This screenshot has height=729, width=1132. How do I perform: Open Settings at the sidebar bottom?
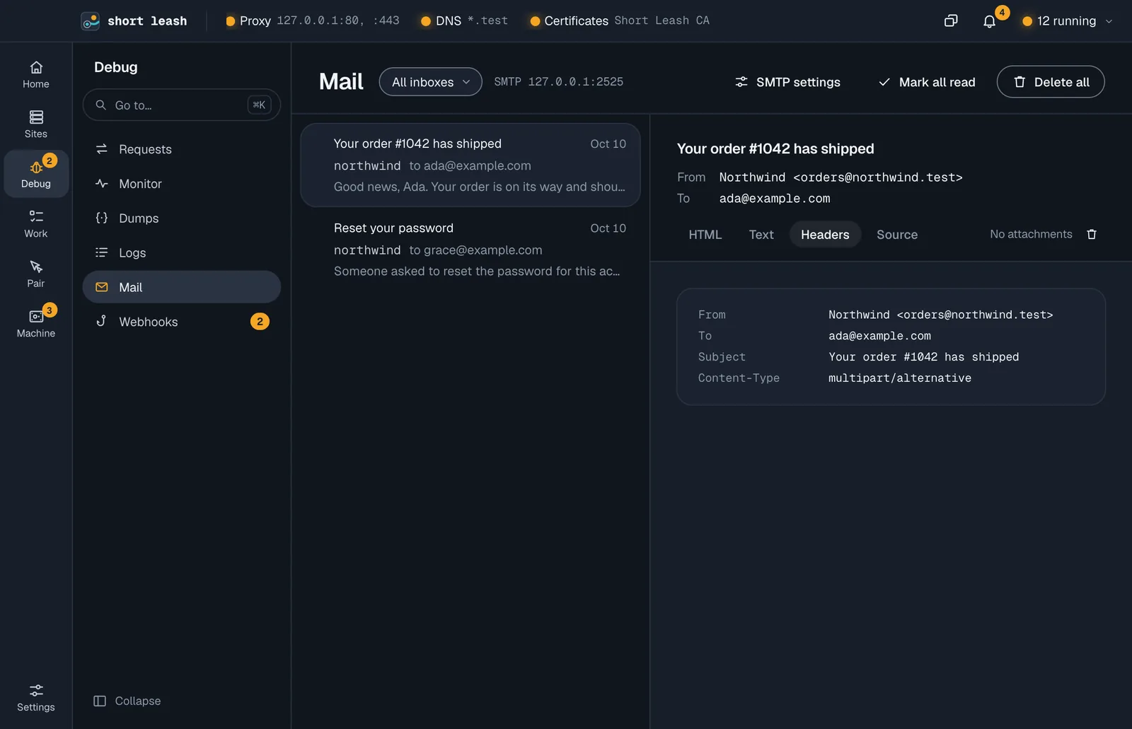(x=36, y=697)
